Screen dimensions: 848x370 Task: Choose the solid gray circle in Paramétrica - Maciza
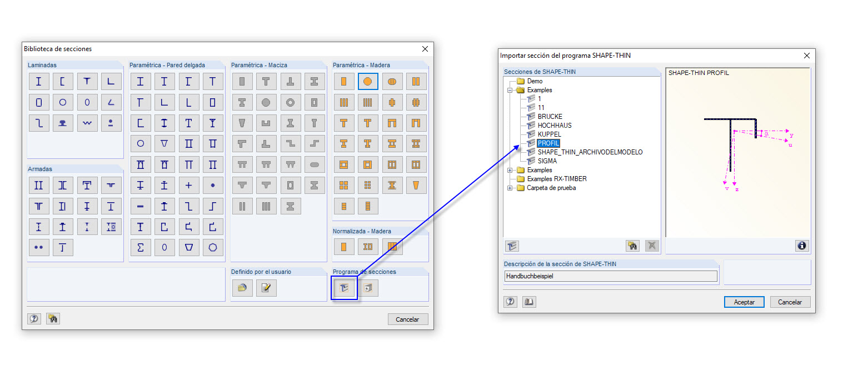266,102
